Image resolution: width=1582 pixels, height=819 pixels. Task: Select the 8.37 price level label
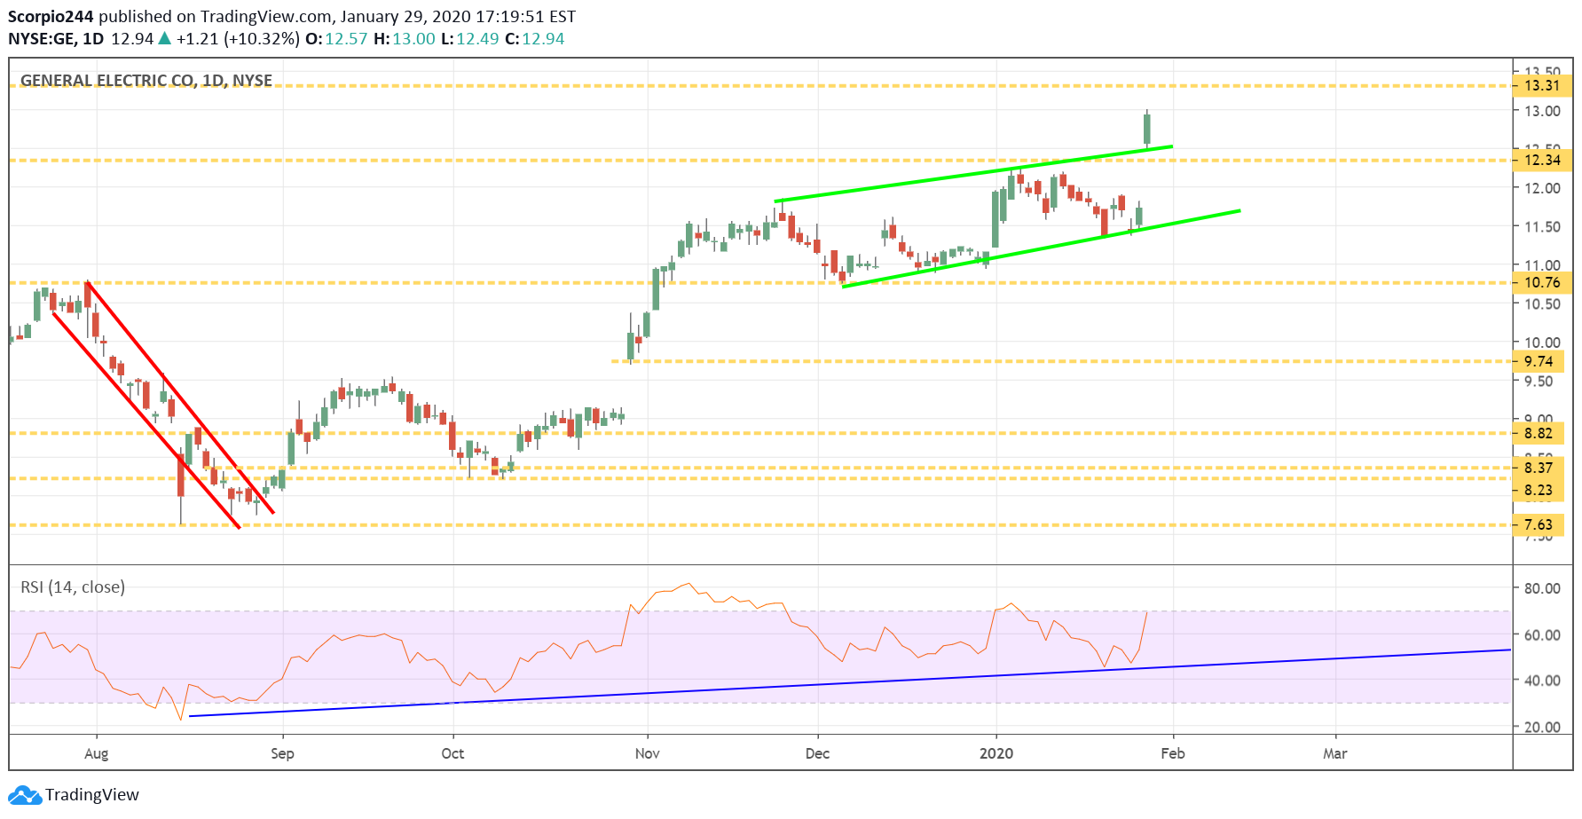click(1539, 468)
